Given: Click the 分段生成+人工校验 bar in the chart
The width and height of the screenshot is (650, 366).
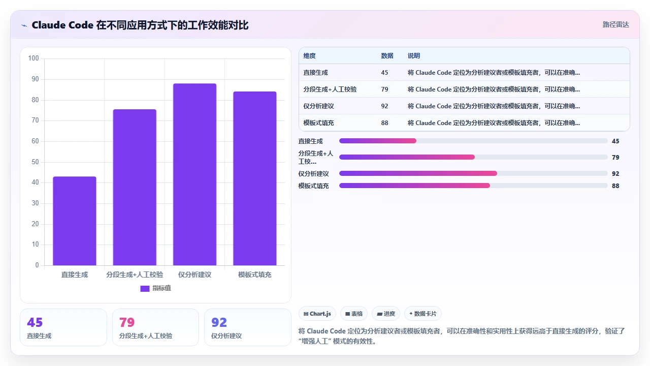Looking at the screenshot, I should point(135,187).
